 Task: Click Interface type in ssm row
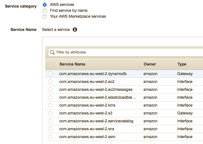(185, 137)
